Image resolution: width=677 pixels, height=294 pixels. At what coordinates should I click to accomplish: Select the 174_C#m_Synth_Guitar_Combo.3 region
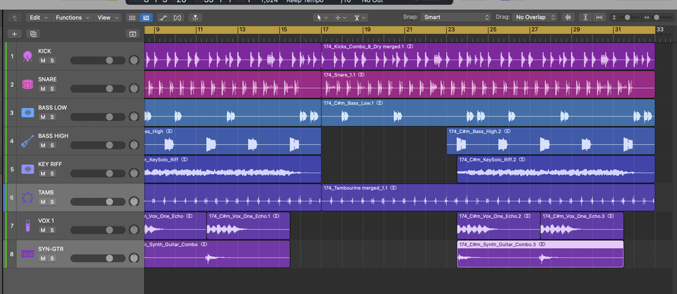pyautogui.click(x=540, y=254)
